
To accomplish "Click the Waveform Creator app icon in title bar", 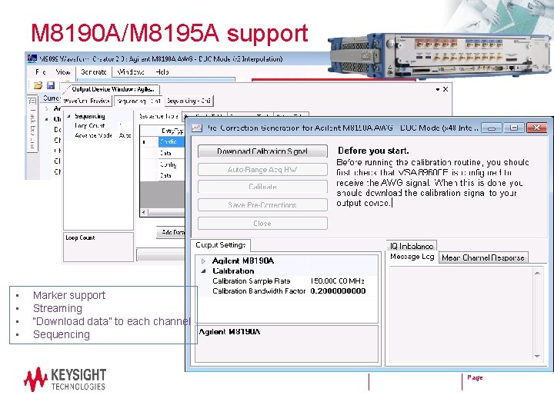I will [32, 58].
